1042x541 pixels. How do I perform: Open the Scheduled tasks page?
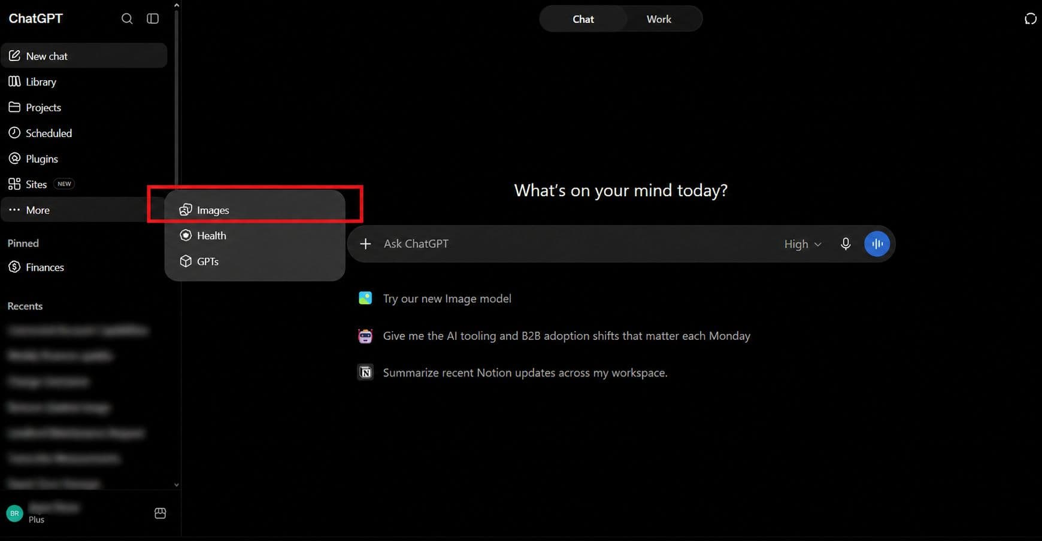pyautogui.click(x=84, y=133)
